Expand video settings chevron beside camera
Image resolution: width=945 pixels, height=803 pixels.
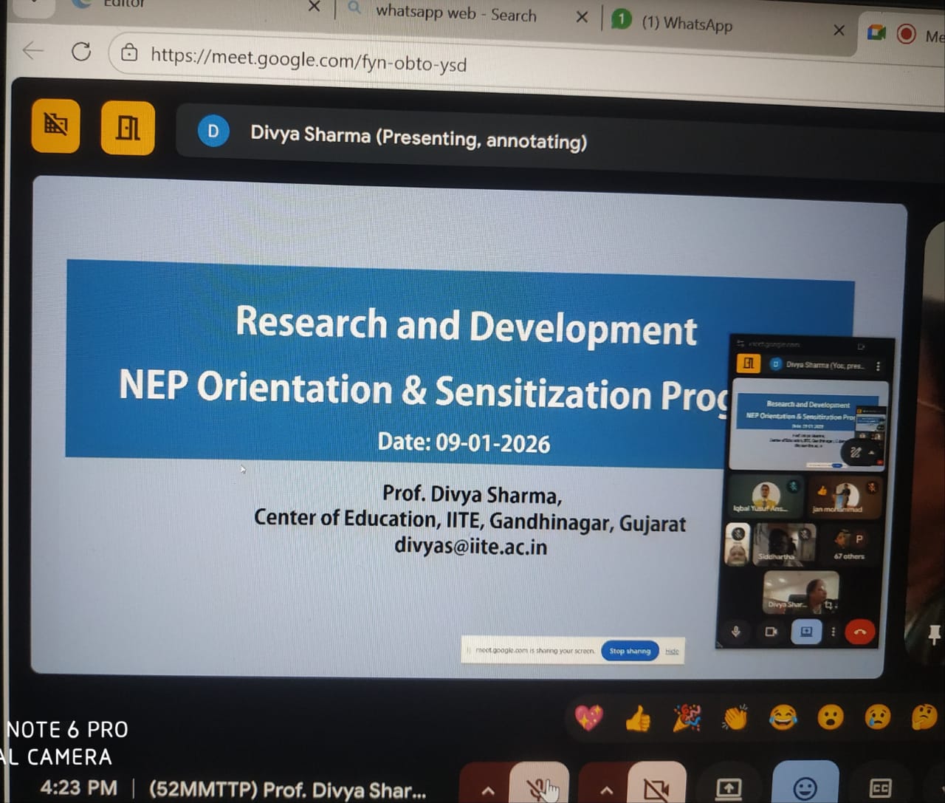click(x=606, y=789)
